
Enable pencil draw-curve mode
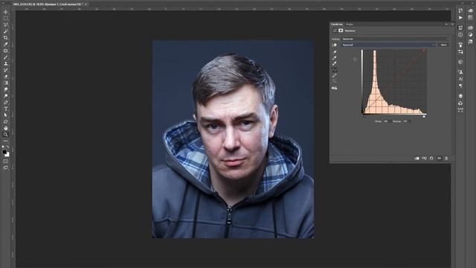pyautogui.click(x=335, y=76)
